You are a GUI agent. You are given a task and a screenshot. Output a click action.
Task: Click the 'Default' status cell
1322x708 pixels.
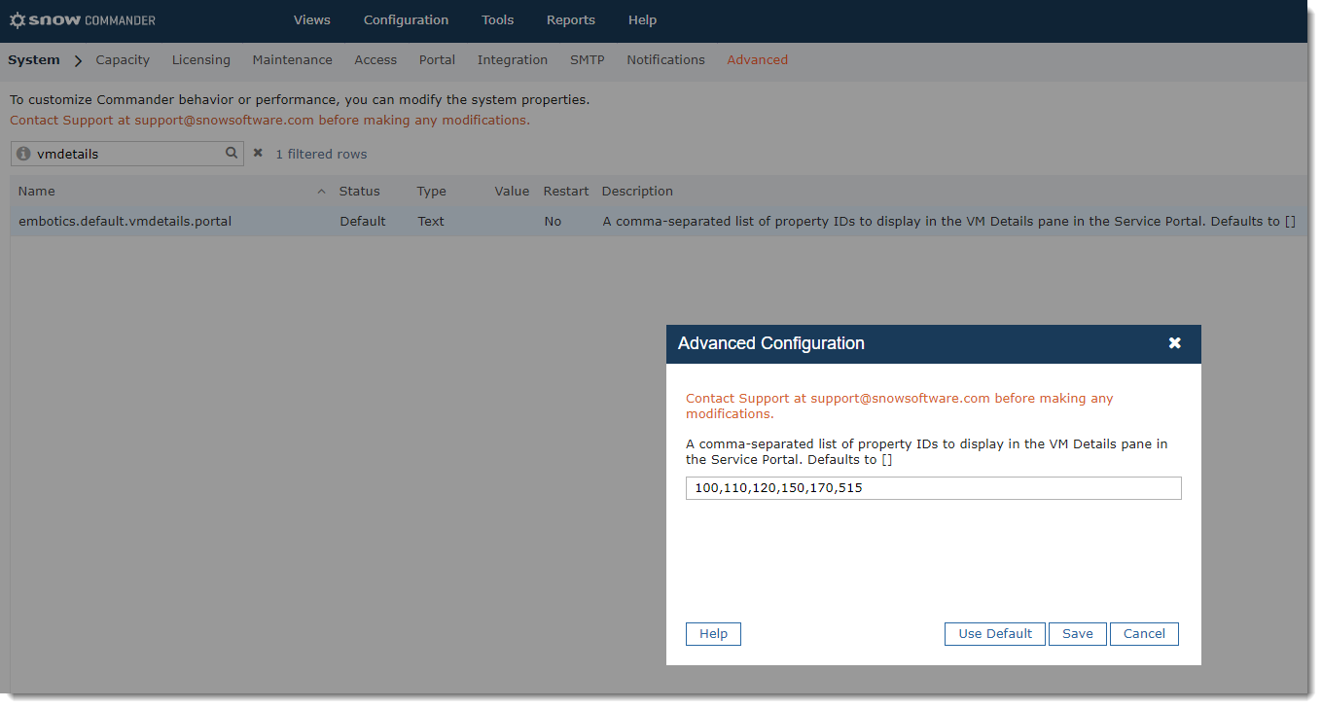pyautogui.click(x=363, y=222)
